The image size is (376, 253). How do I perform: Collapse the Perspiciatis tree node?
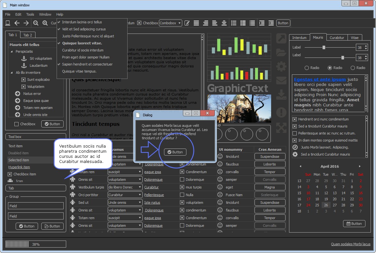(x=12, y=51)
